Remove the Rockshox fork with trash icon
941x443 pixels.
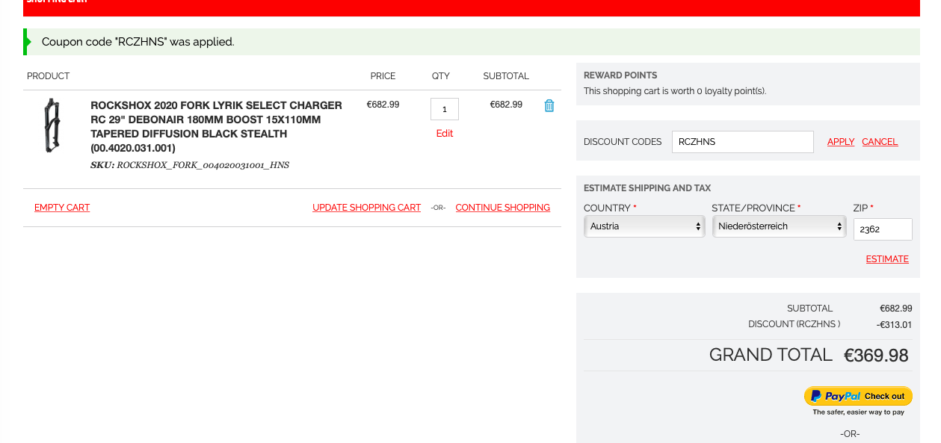549,106
